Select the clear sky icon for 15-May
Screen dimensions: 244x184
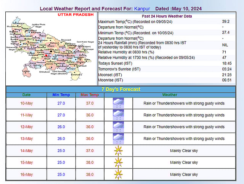coord(119,162)
